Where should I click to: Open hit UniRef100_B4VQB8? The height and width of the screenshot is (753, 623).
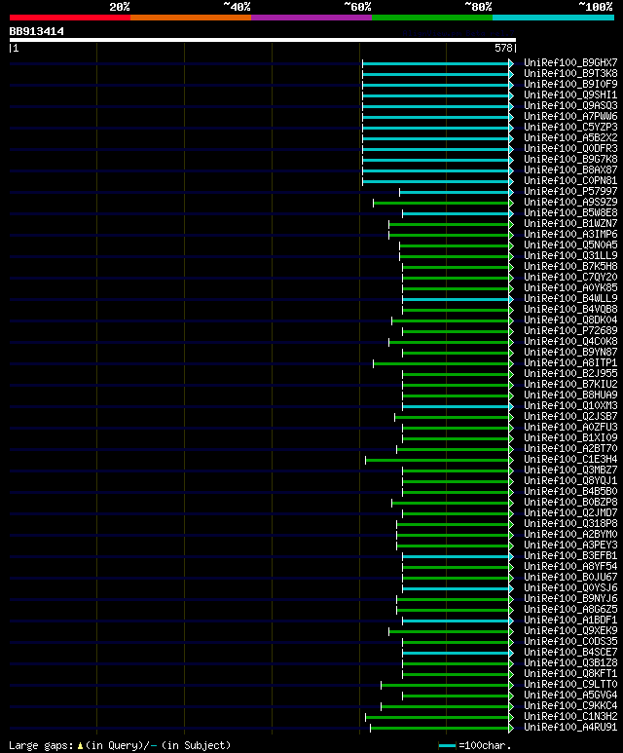570,309
